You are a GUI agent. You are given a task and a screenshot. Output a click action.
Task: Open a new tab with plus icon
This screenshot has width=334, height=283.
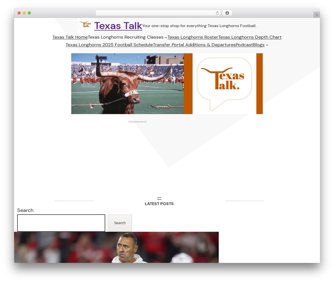(x=317, y=15)
